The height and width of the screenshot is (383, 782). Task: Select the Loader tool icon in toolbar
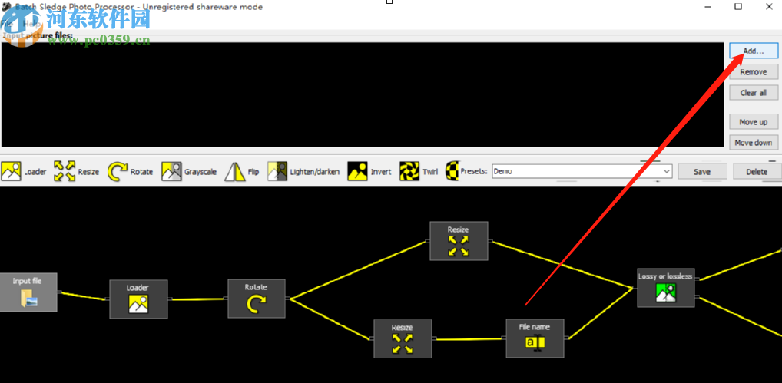tap(11, 172)
